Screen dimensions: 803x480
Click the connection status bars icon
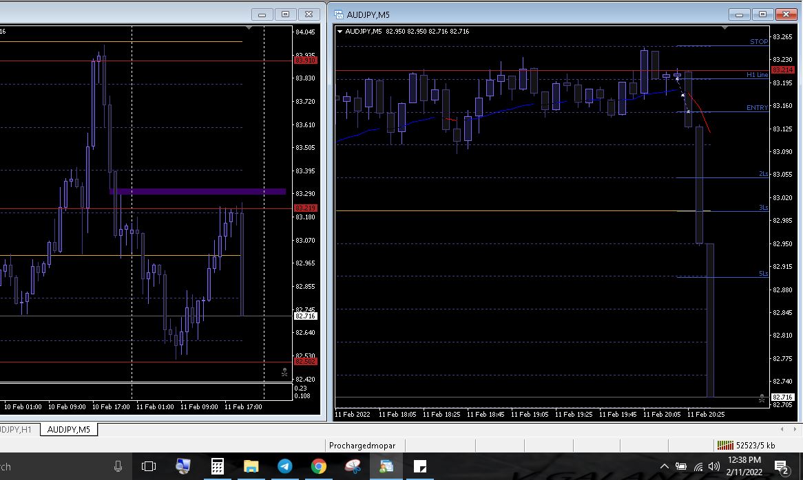coord(725,445)
